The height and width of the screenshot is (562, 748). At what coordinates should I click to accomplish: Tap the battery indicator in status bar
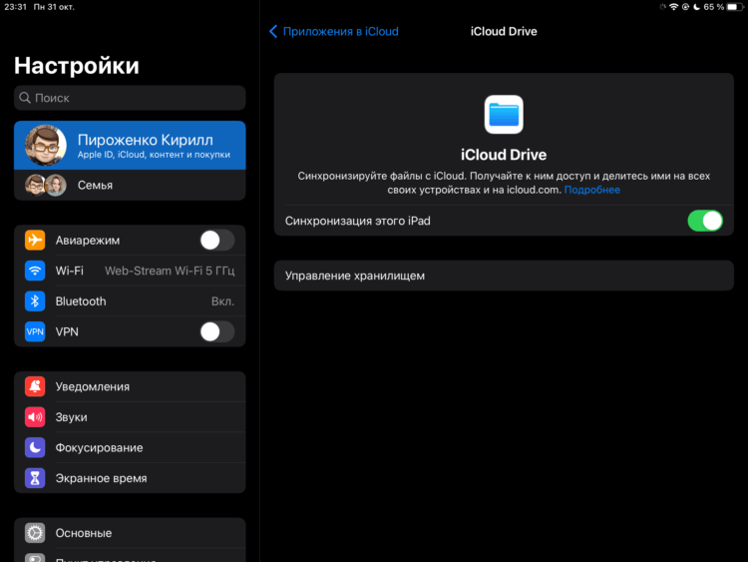coord(735,7)
